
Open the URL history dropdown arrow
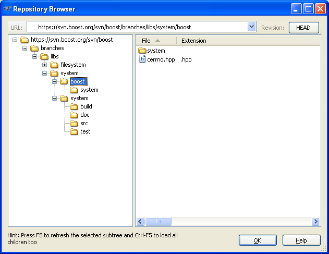click(251, 27)
